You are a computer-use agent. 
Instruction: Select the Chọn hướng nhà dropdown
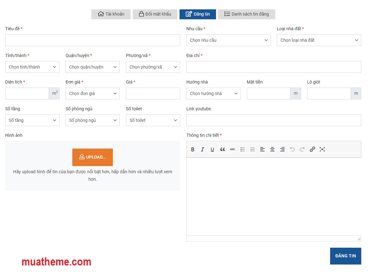pos(214,93)
